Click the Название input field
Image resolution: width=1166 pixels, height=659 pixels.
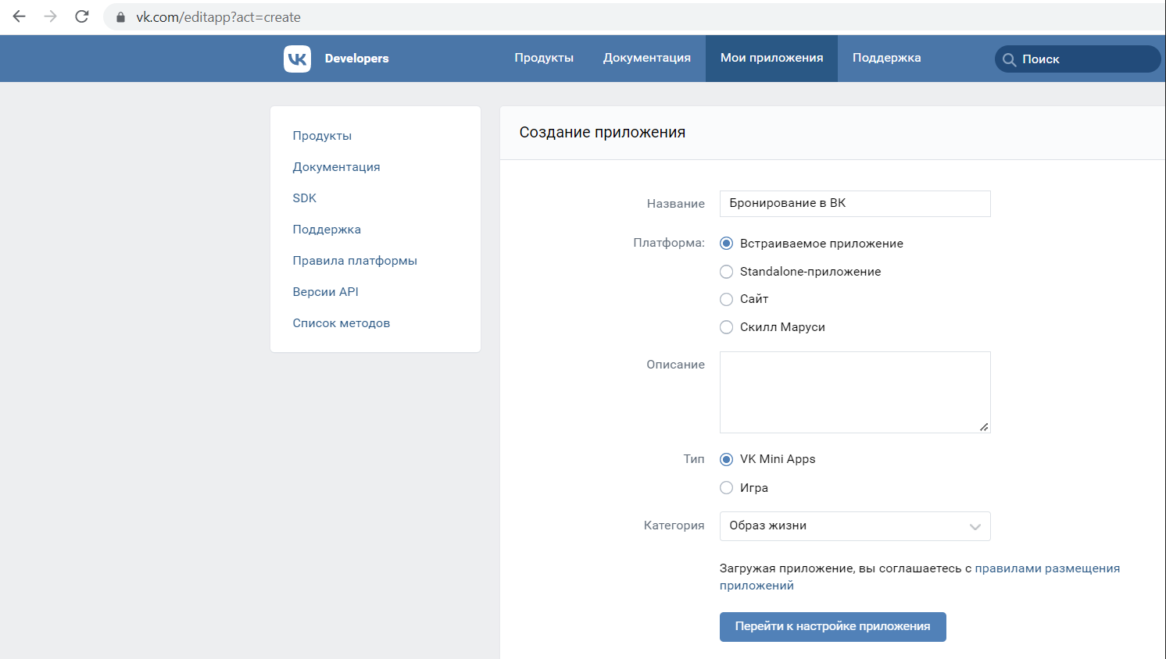(x=855, y=204)
